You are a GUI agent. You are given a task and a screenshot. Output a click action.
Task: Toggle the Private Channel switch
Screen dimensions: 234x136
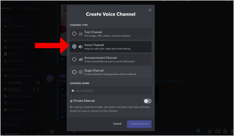147,101
